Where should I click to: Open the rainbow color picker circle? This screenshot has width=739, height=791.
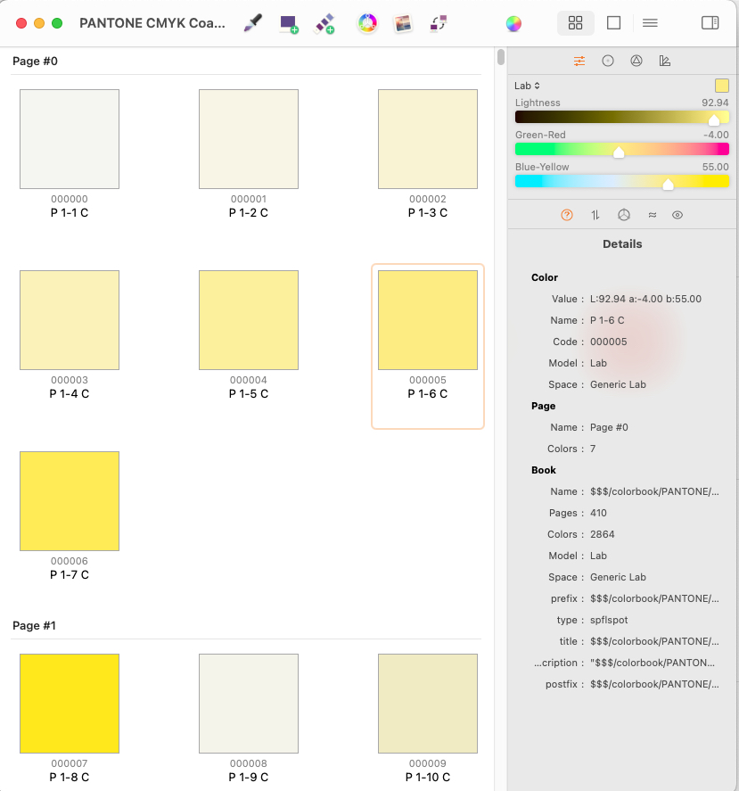pyautogui.click(x=513, y=23)
